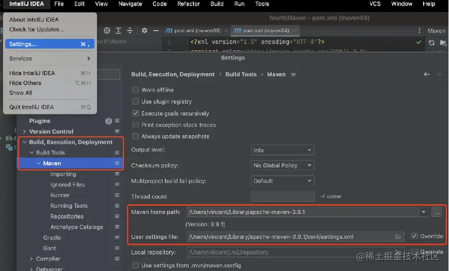Enable Print exception stack traces
Screen dimensions: 449x271
point(135,125)
